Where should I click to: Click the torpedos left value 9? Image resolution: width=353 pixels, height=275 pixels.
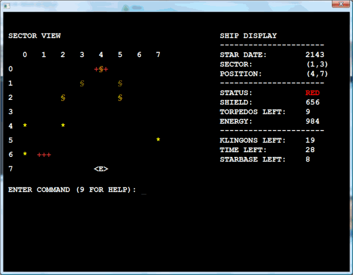tap(308, 112)
